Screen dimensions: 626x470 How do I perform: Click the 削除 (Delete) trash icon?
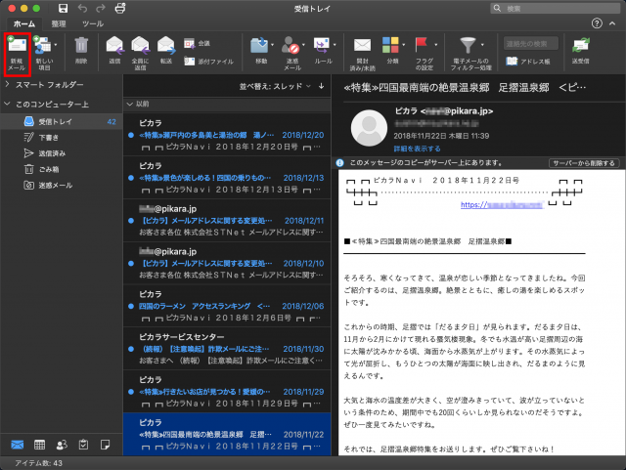pos(82,46)
